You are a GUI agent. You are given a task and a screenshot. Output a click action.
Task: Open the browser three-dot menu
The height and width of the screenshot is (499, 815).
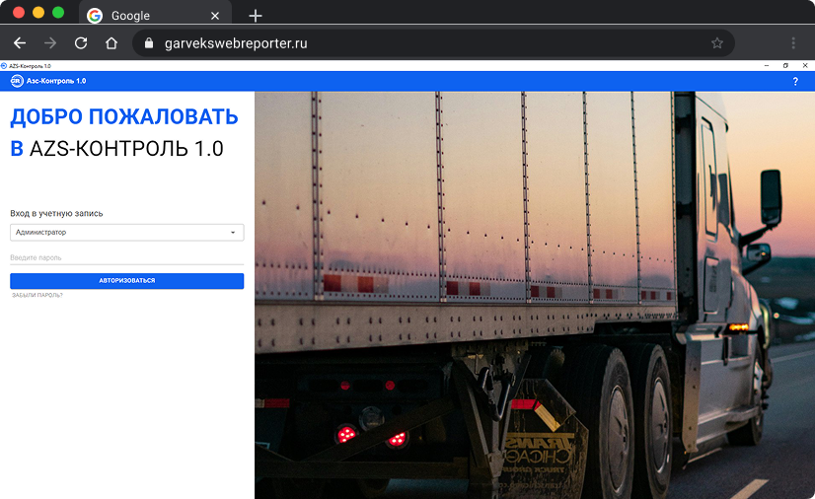(793, 43)
